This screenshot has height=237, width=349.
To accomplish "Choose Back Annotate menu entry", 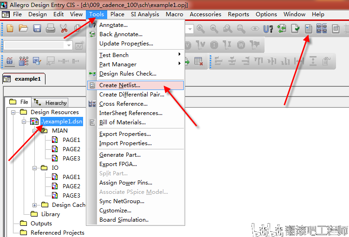I will click(x=136, y=34).
